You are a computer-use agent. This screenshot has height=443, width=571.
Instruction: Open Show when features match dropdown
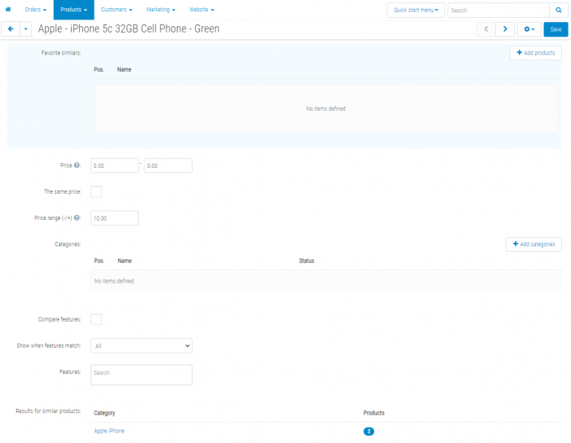pyautogui.click(x=141, y=345)
